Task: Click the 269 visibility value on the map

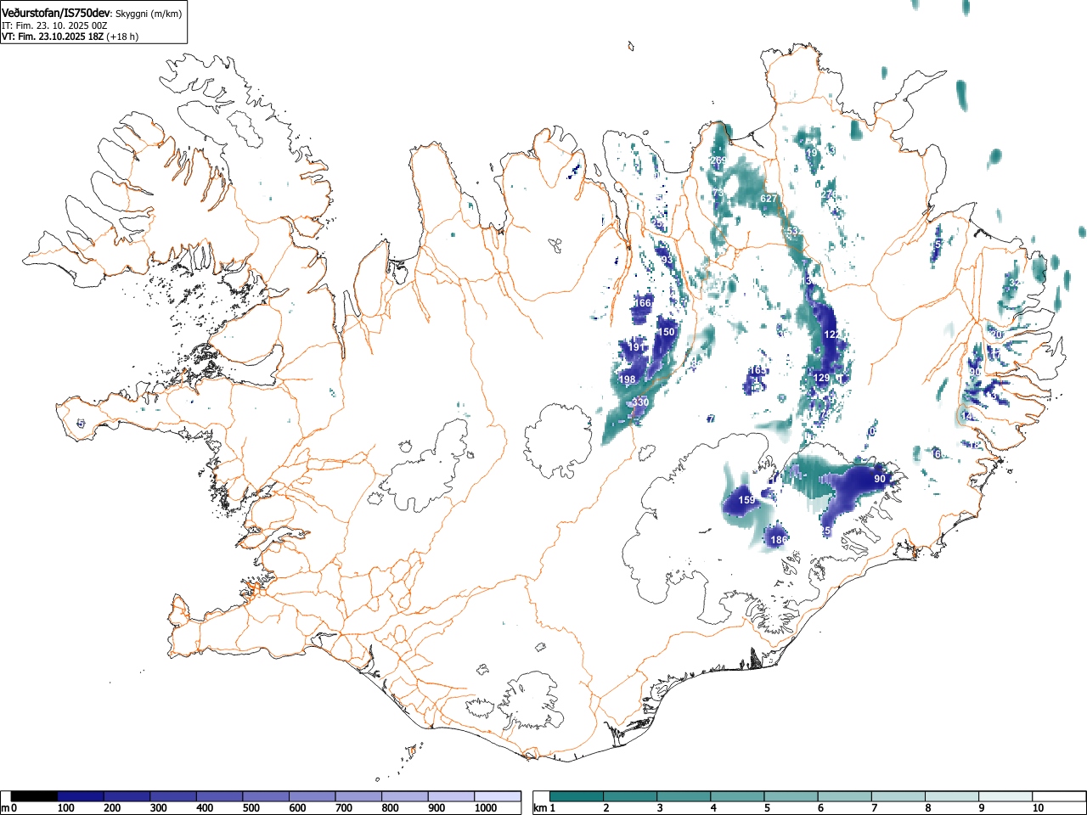Action: point(718,160)
